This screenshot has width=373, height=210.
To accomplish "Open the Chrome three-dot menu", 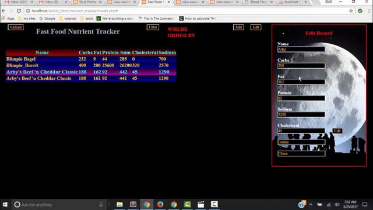I will [x=369, y=11].
